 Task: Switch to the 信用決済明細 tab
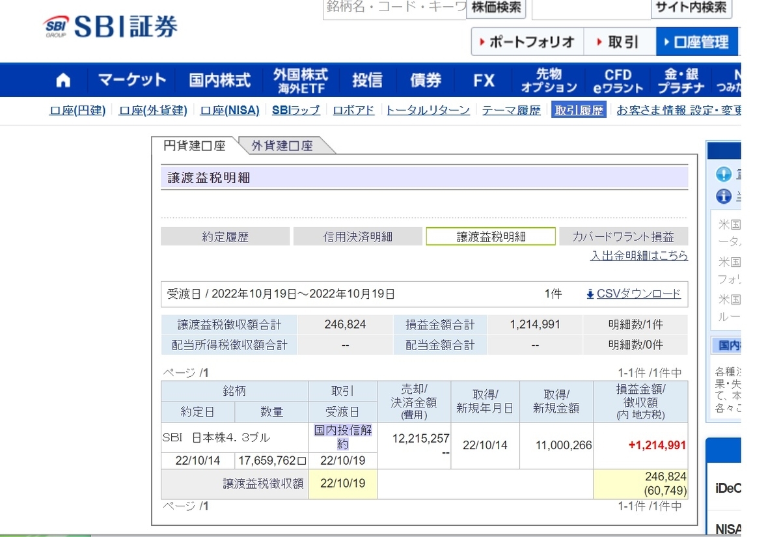[358, 237]
